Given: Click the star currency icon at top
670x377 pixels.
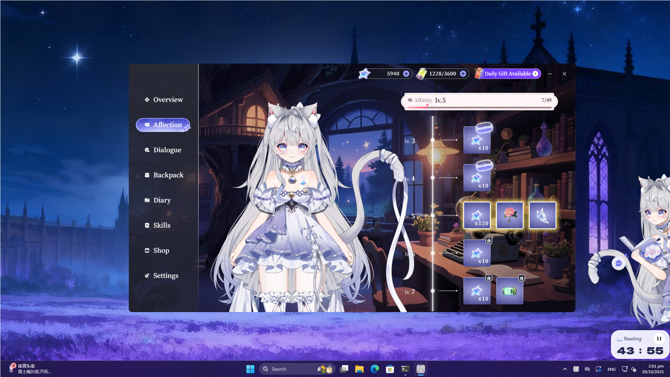Looking at the screenshot, I should (364, 73).
